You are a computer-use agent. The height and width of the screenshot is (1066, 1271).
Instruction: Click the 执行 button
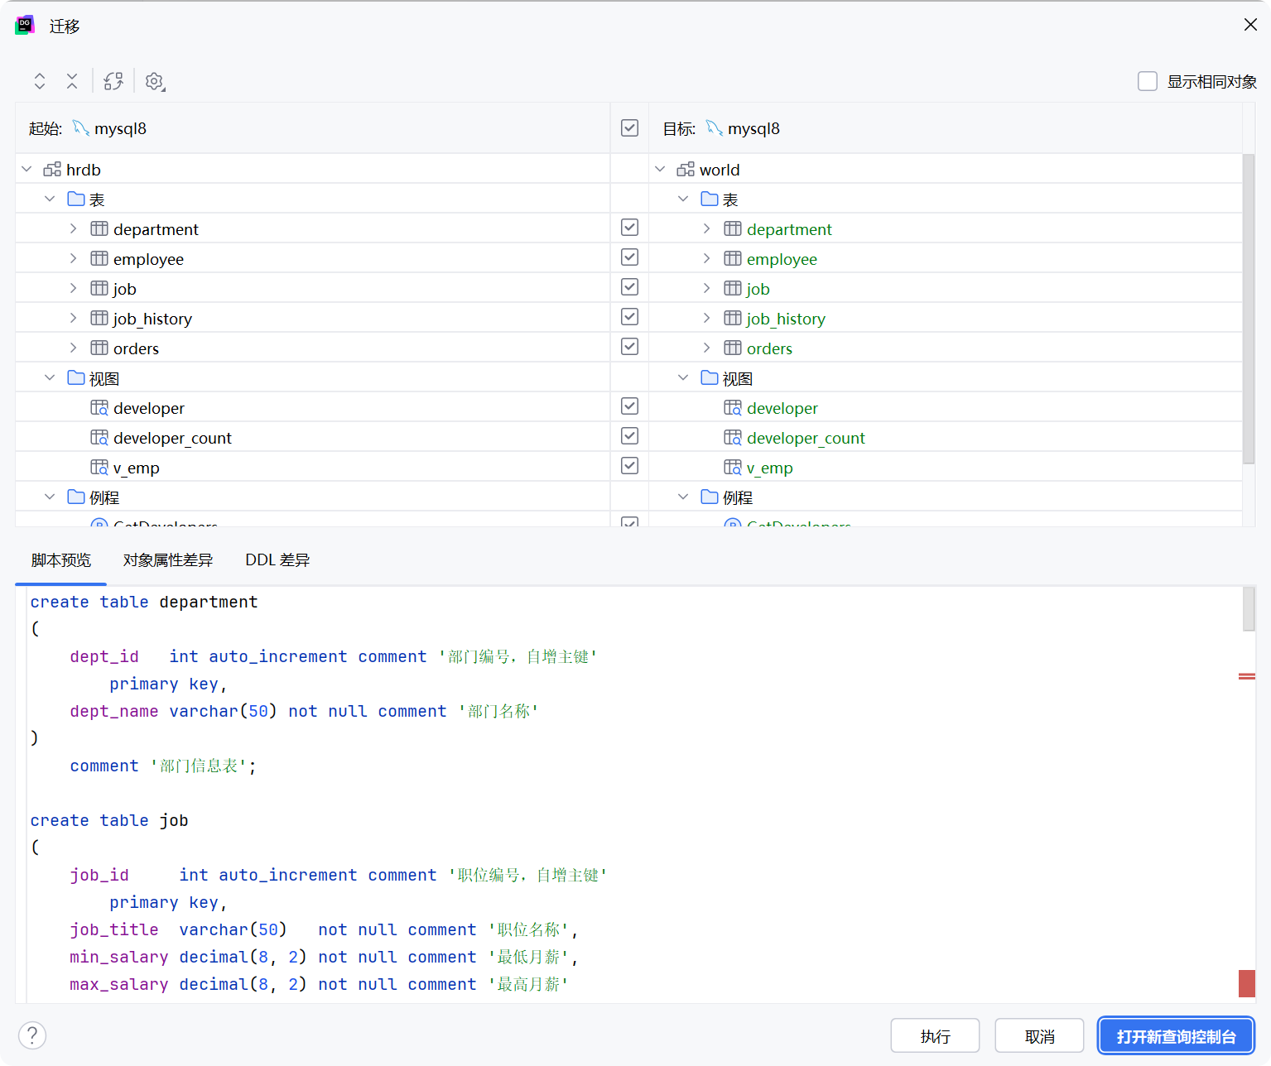(x=936, y=1036)
